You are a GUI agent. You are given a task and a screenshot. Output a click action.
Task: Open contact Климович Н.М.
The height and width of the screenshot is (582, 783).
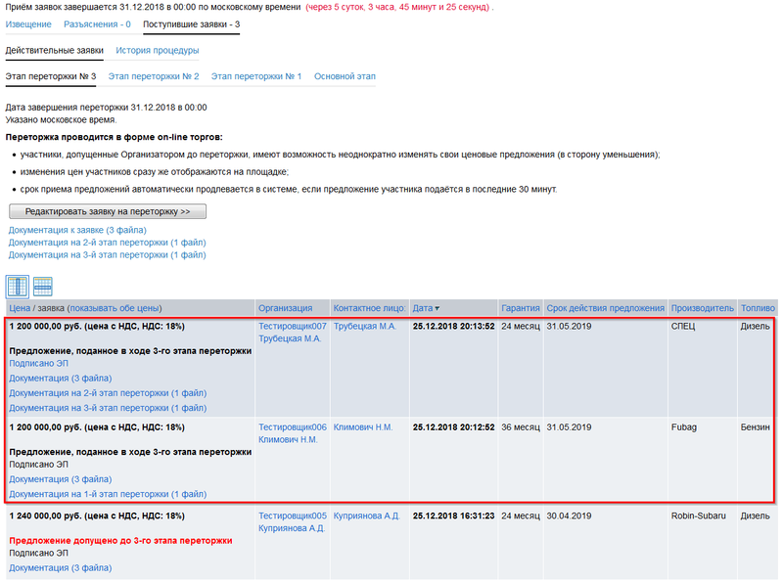[x=365, y=427]
